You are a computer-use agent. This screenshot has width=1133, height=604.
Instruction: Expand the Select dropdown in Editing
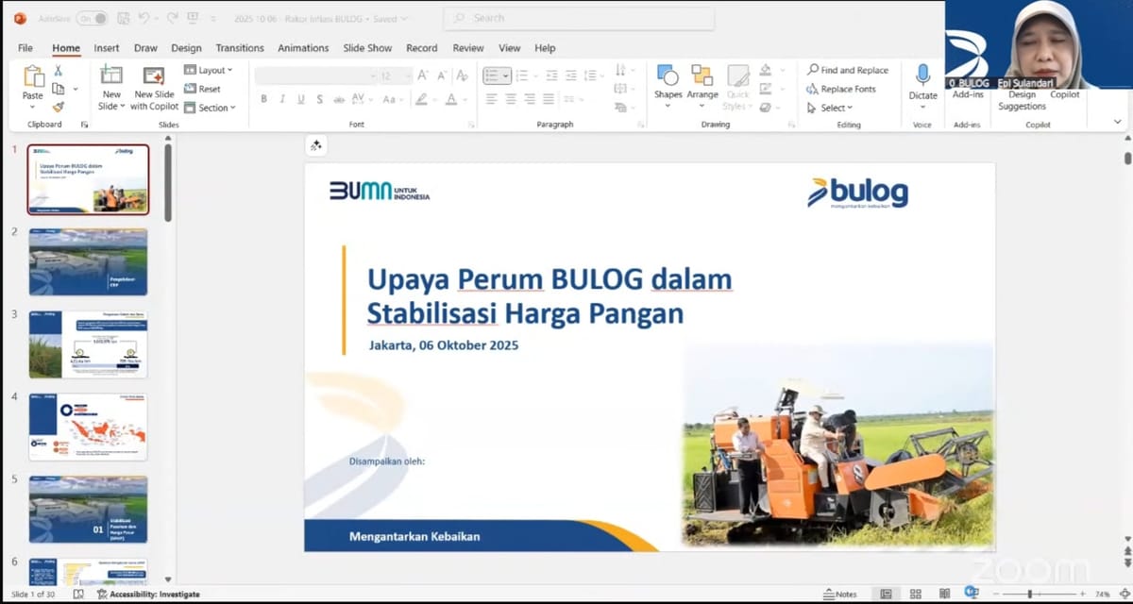tap(830, 108)
